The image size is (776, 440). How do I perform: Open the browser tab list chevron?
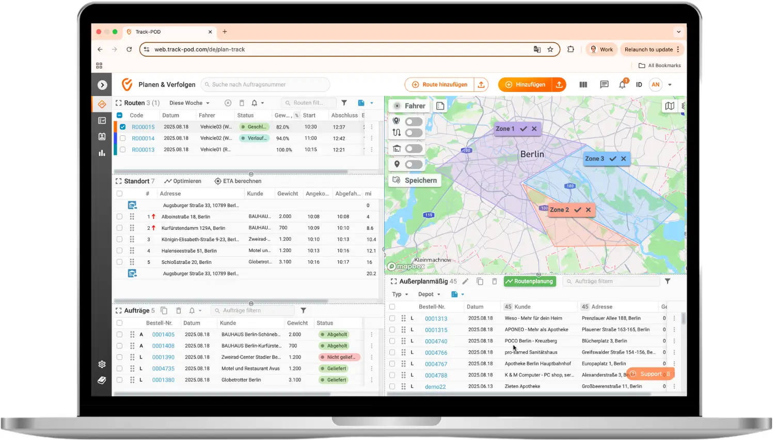[x=678, y=32]
